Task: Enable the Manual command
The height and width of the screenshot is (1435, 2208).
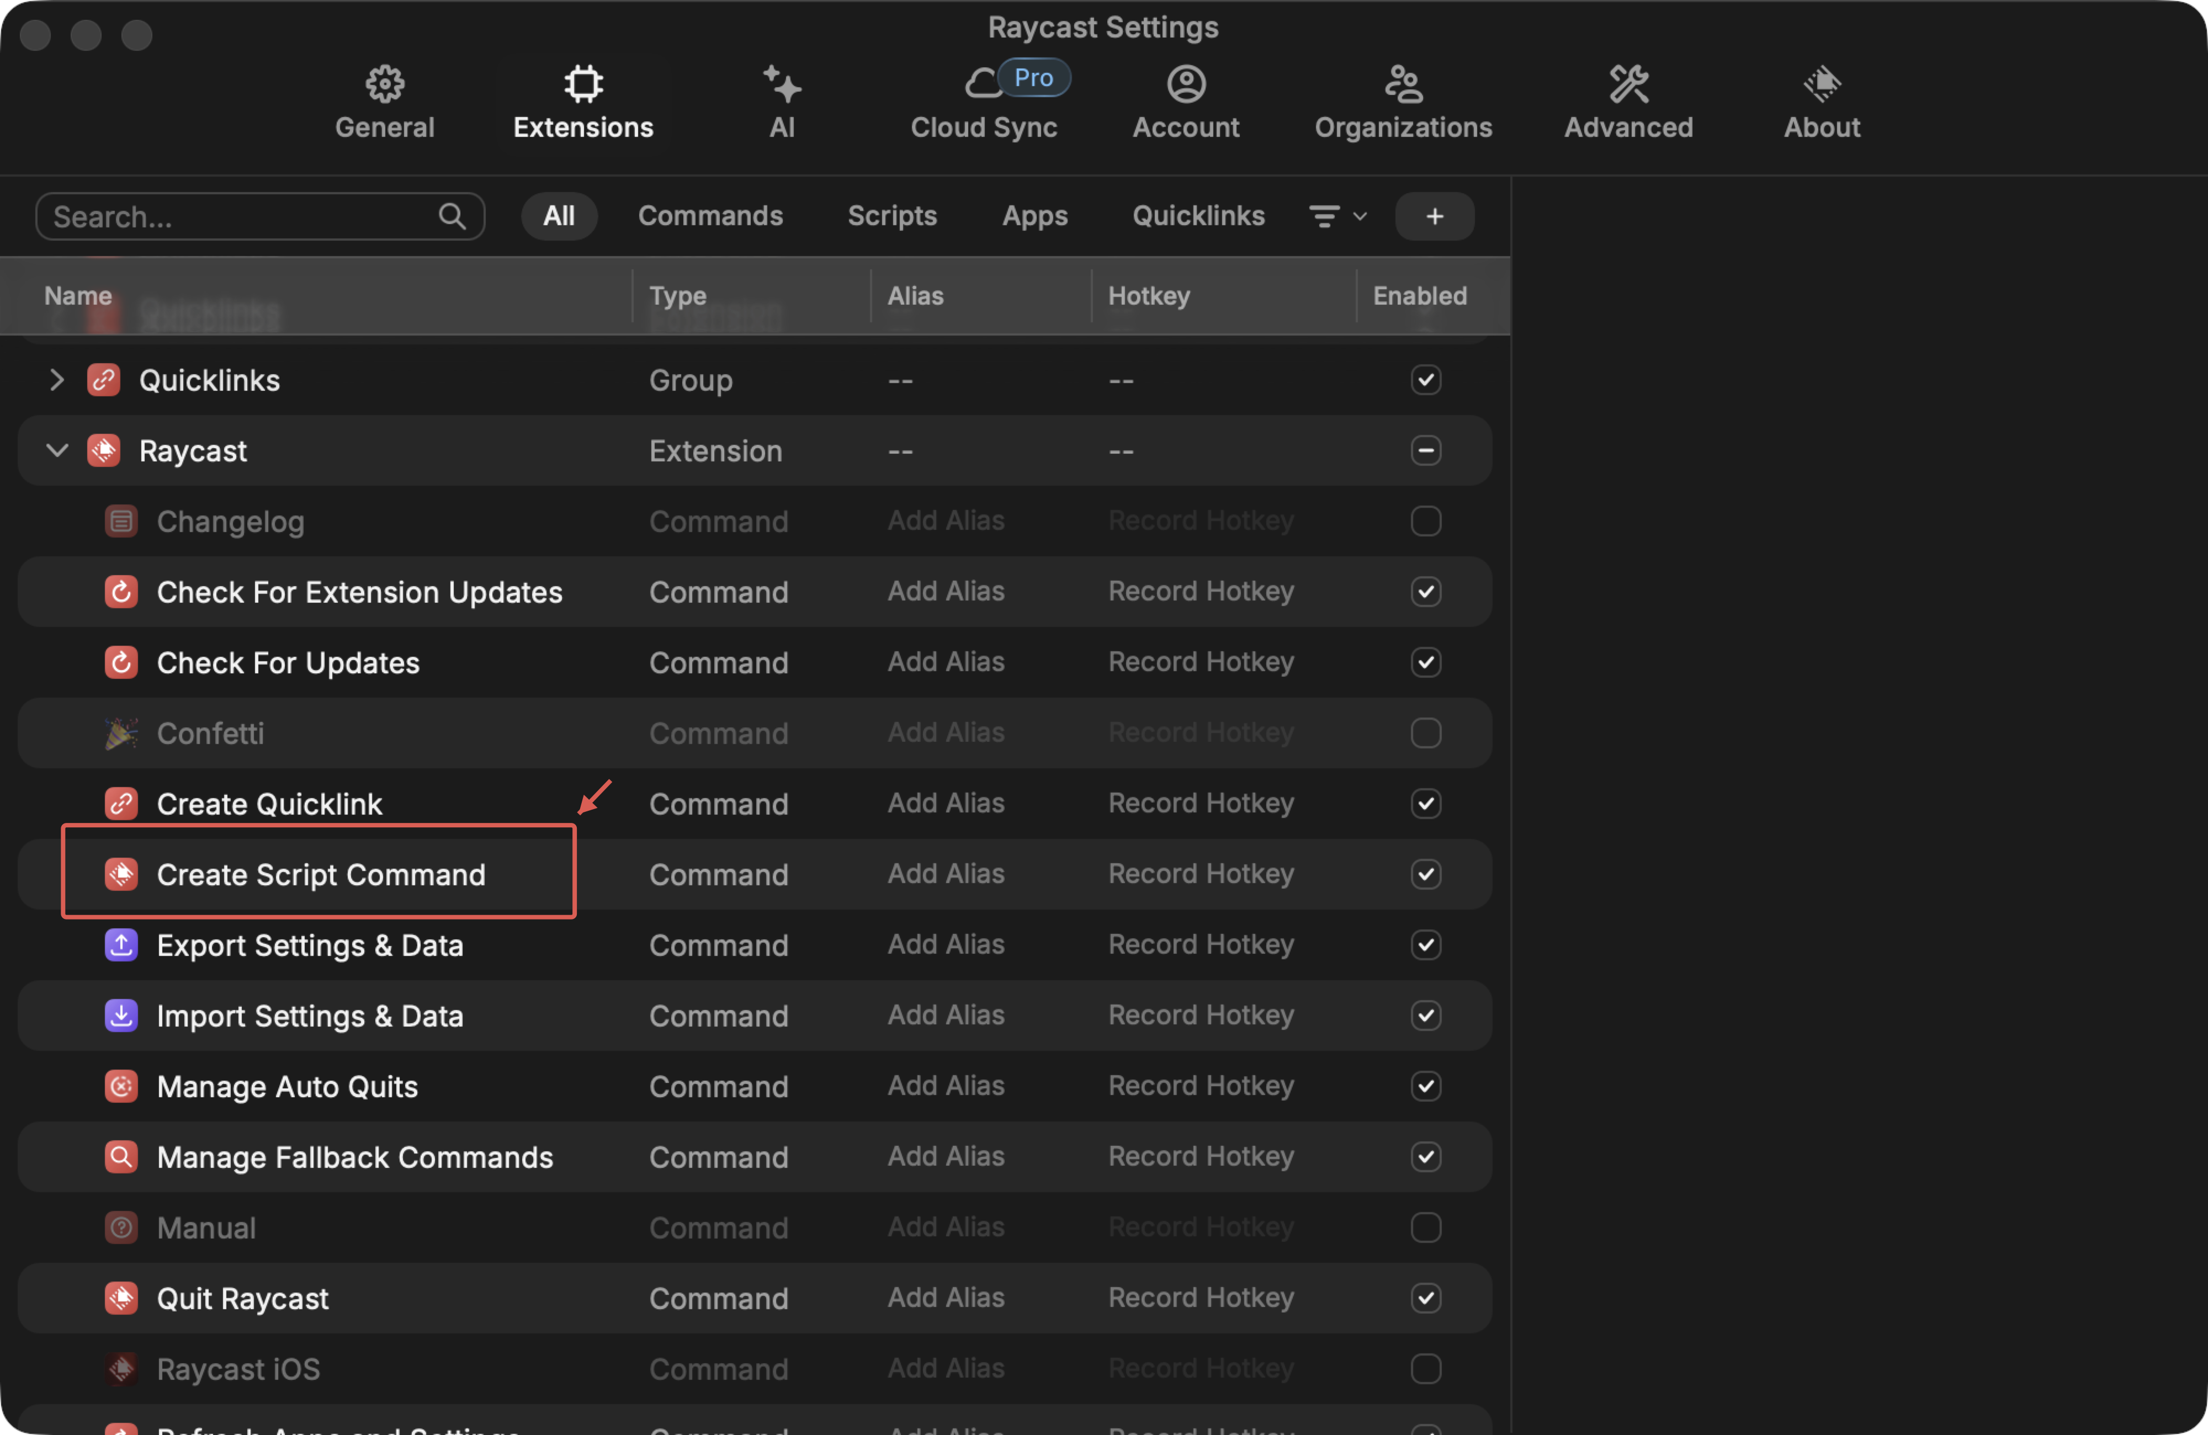Action: (x=1425, y=1226)
